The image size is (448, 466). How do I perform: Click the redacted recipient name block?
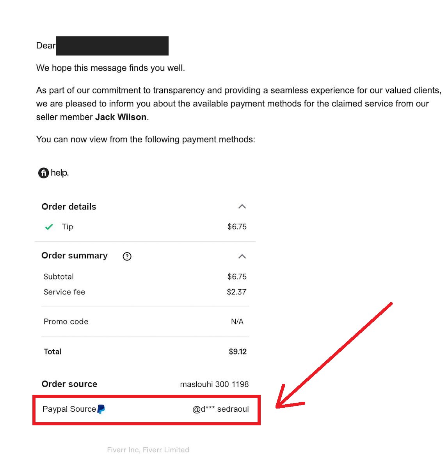(112, 46)
